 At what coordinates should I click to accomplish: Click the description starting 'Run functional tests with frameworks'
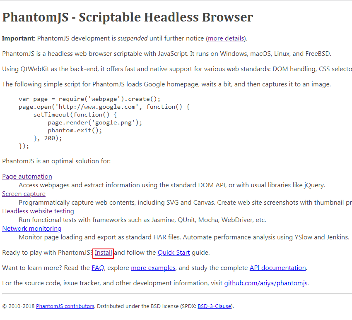(x=142, y=220)
